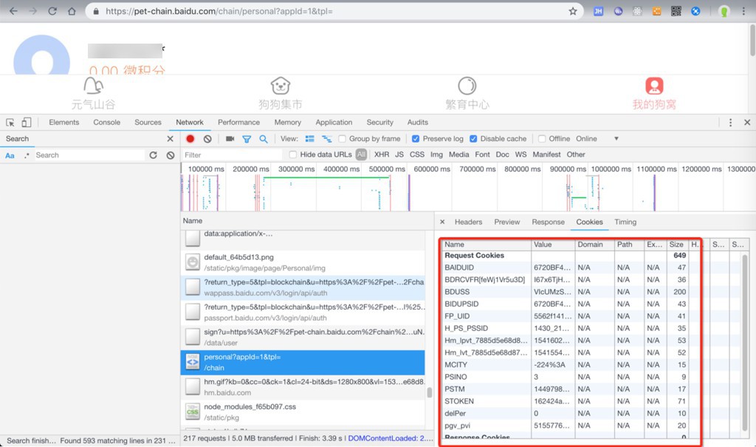Switch to the Console tab
756x447 pixels.
point(106,123)
